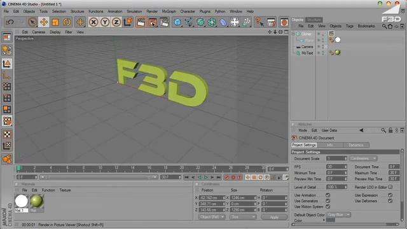The width and height of the screenshot is (407, 229).
Task: Switch to the Dynamics tab
Action: [x=356, y=145]
